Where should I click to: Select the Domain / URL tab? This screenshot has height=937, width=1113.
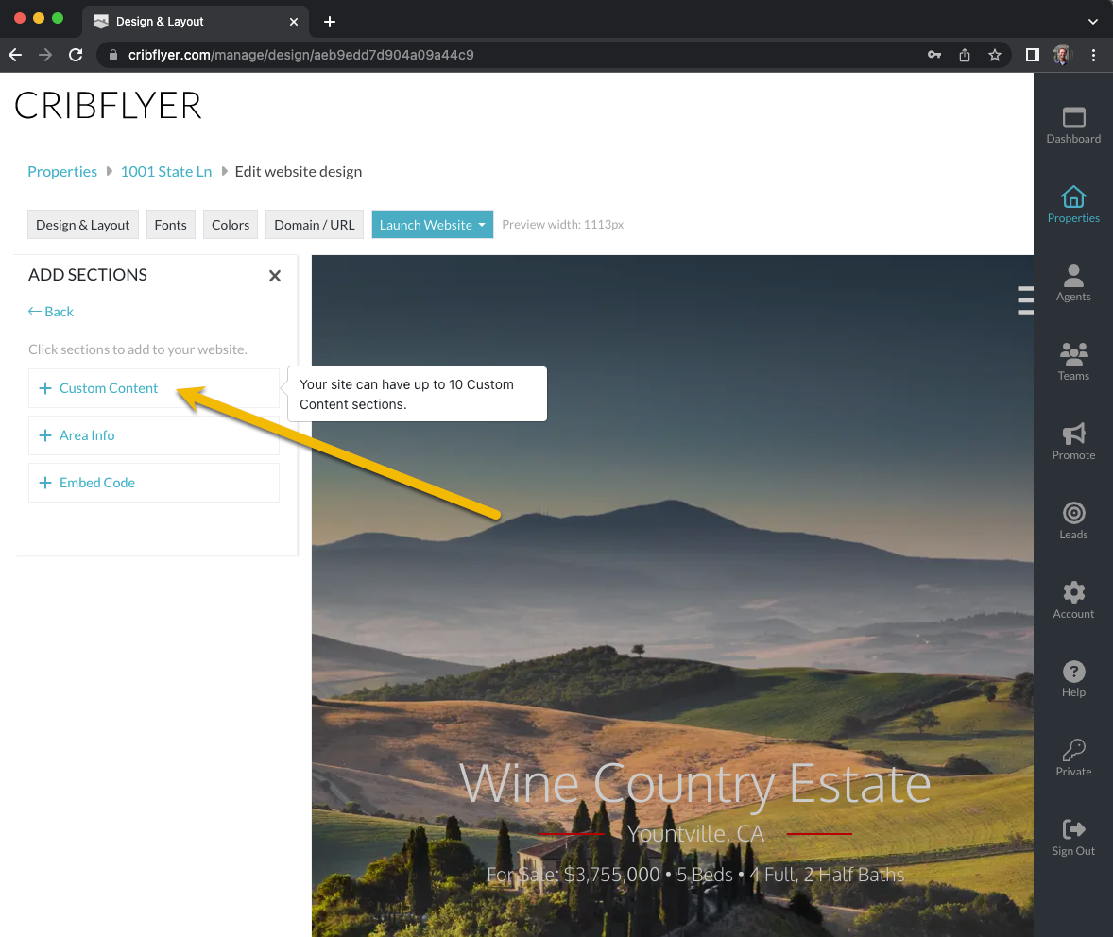pyautogui.click(x=315, y=224)
